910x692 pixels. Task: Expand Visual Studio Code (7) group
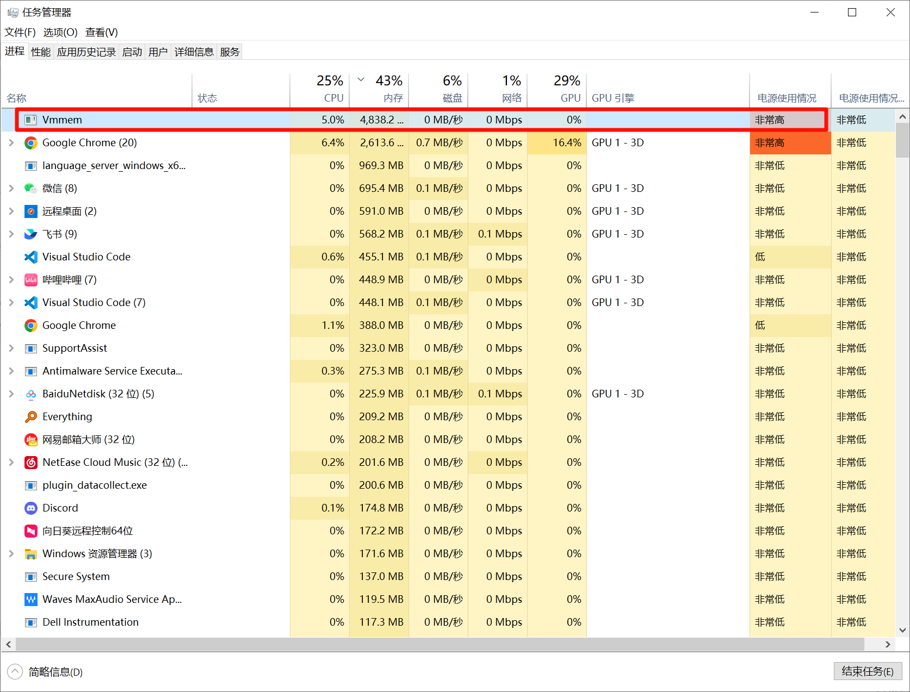pyautogui.click(x=11, y=303)
